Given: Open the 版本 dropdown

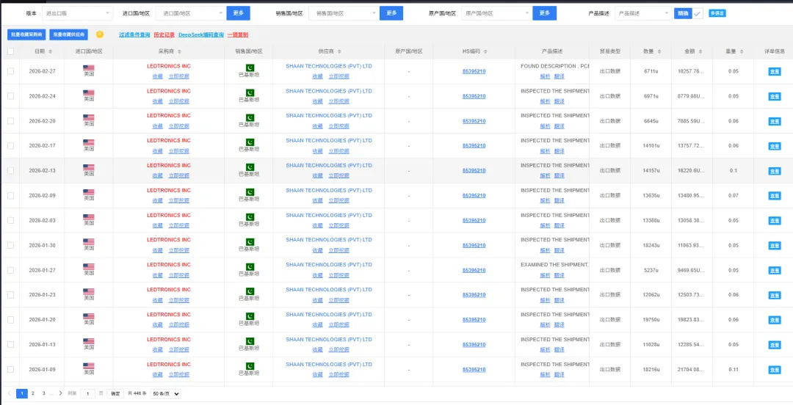Looking at the screenshot, I should (x=77, y=13).
